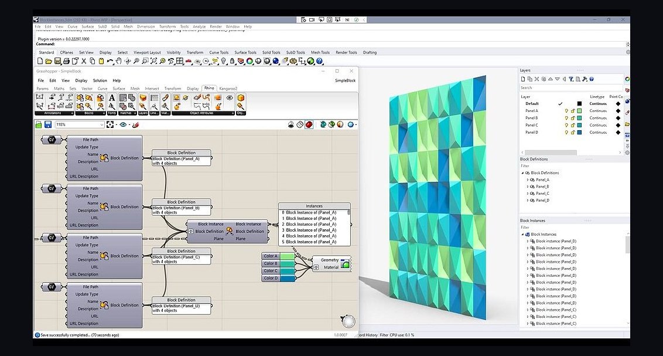Open the Kangaroo2 tab in Grasshopper
Viewport: 663px width, 356px height.
pos(228,89)
